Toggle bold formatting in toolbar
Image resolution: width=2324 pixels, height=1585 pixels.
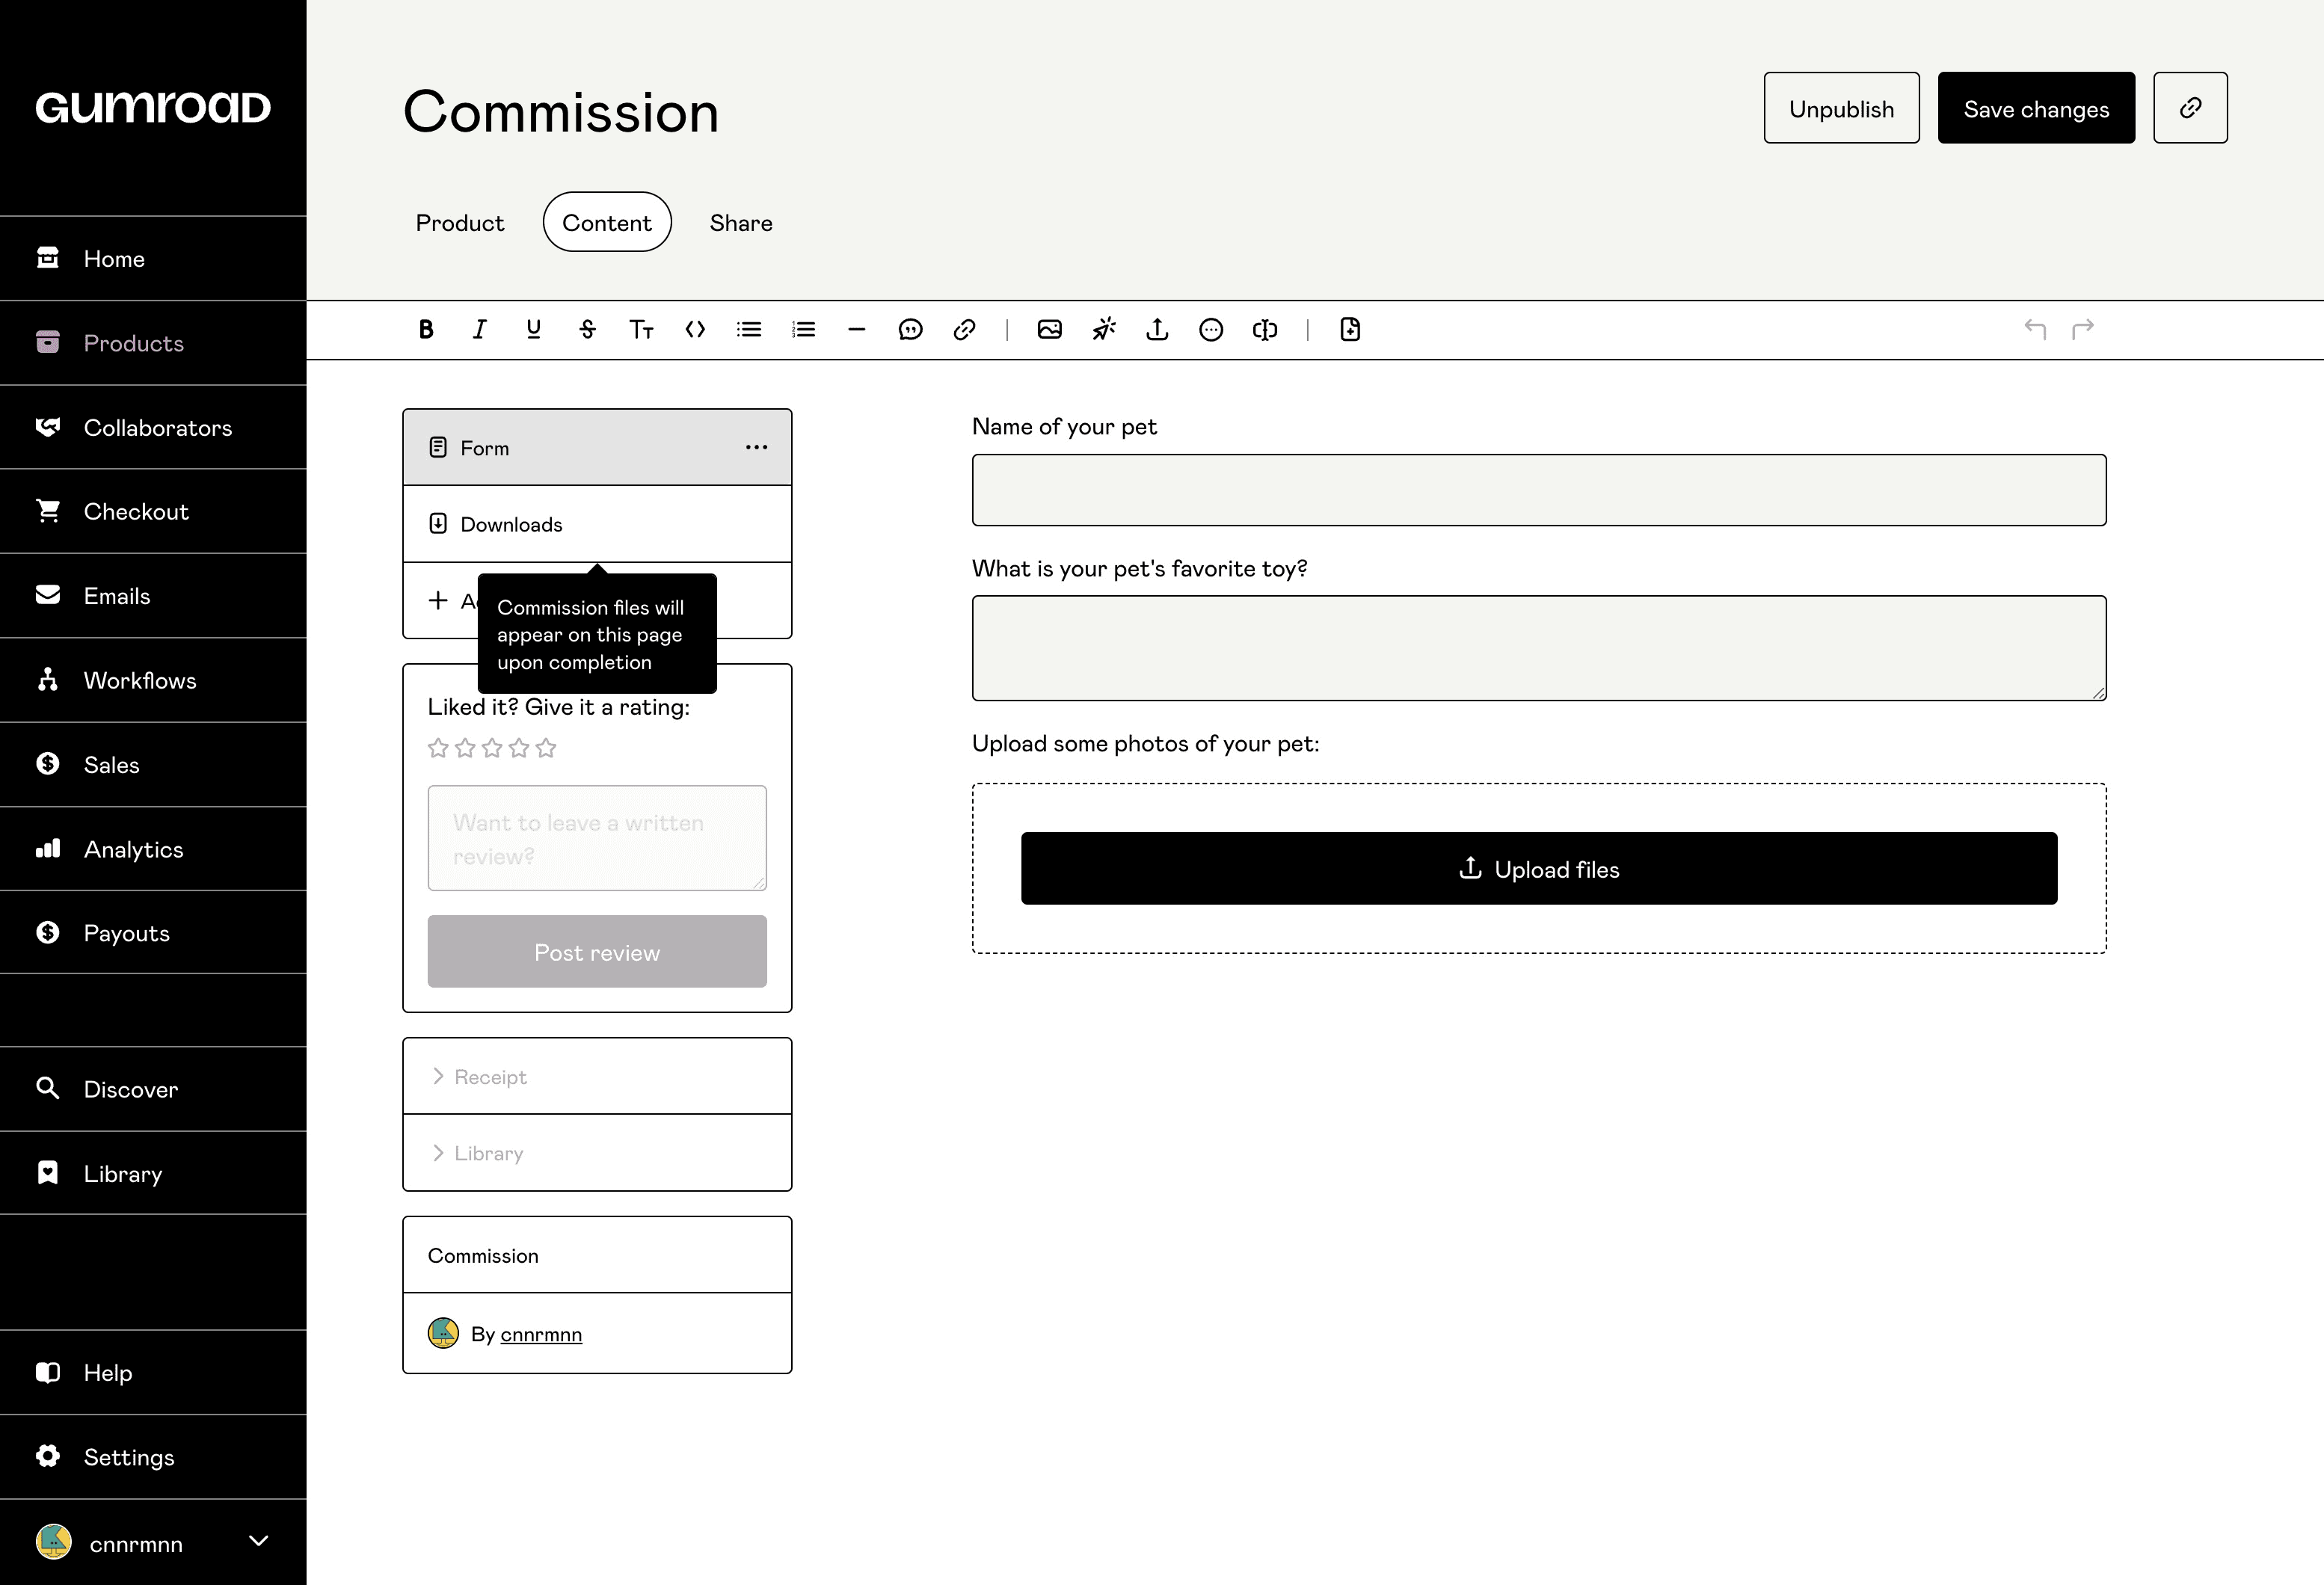(426, 329)
